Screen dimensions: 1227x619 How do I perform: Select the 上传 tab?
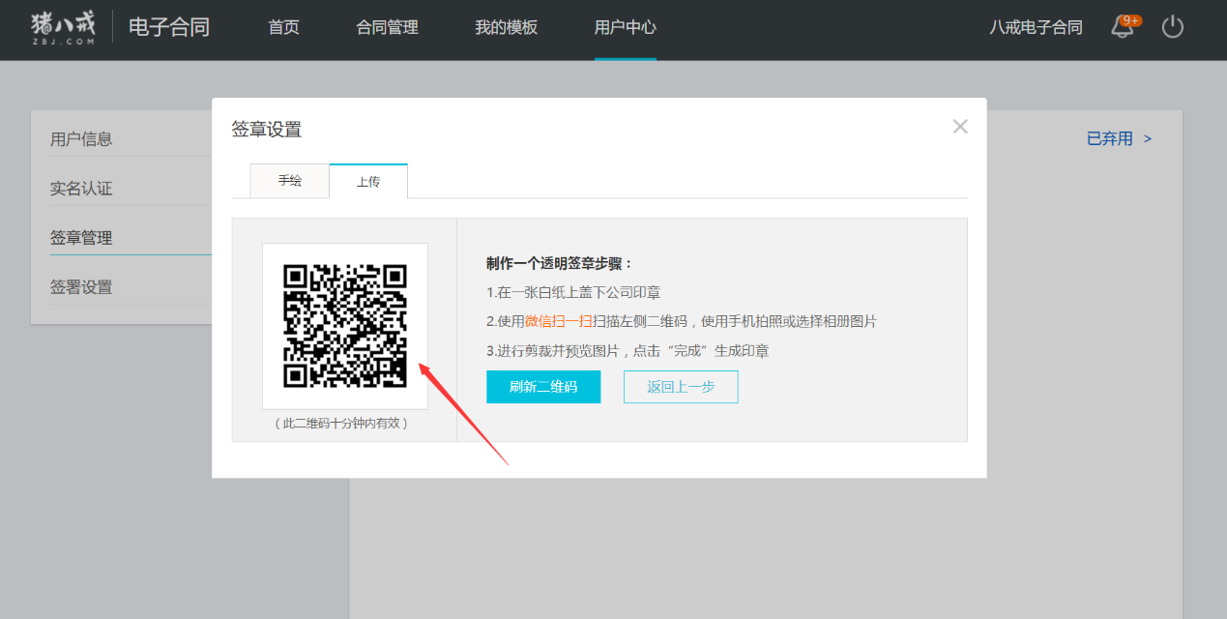coord(368,181)
